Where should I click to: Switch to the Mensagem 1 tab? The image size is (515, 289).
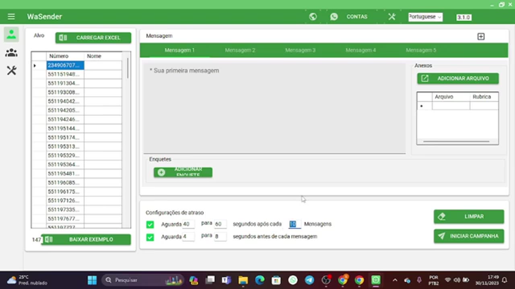[179, 50]
